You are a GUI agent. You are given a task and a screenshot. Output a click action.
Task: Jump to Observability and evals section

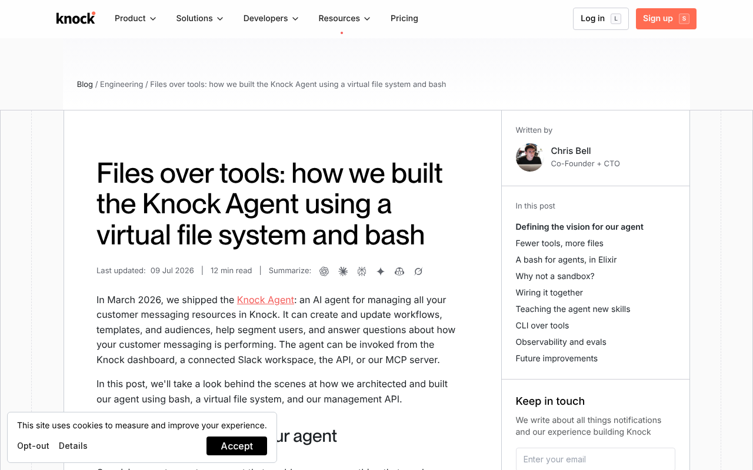tap(561, 342)
